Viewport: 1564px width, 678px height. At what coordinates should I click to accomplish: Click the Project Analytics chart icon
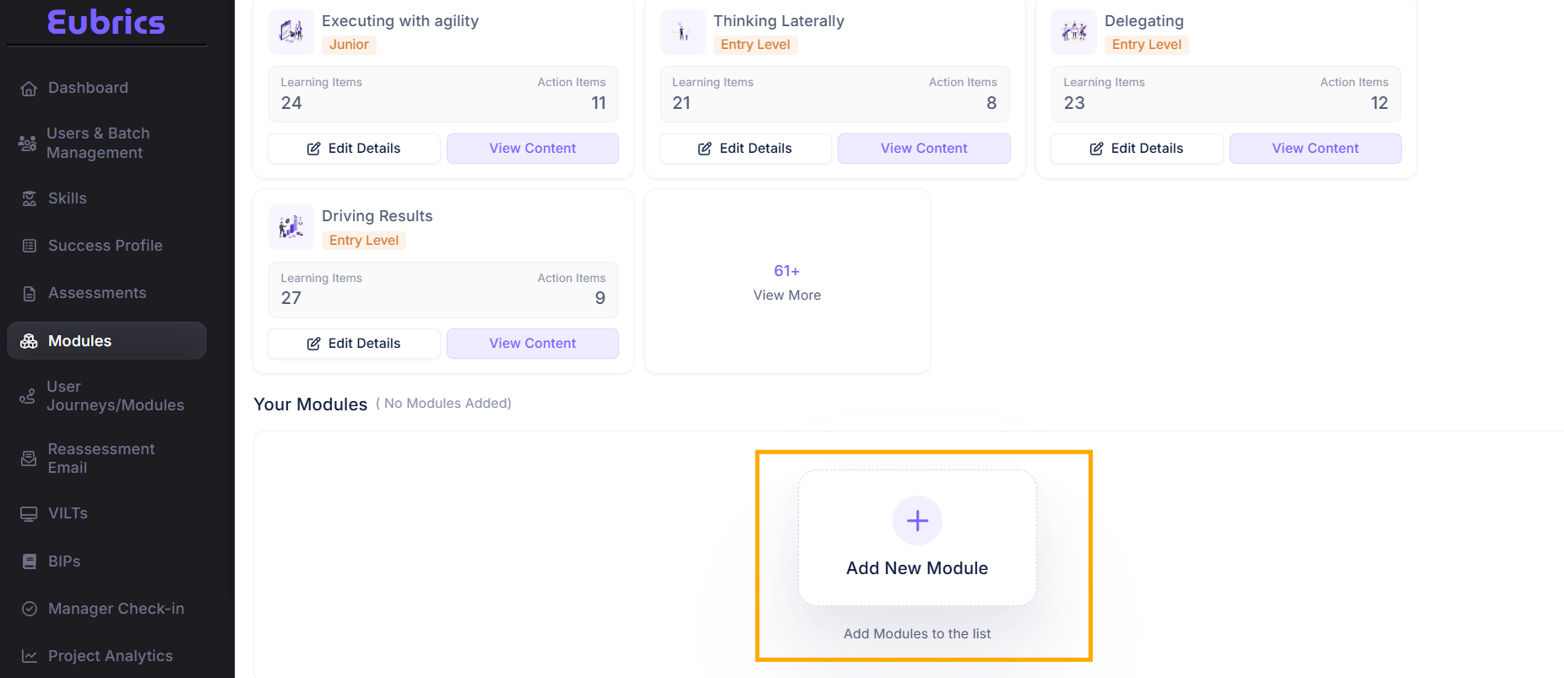click(x=30, y=656)
